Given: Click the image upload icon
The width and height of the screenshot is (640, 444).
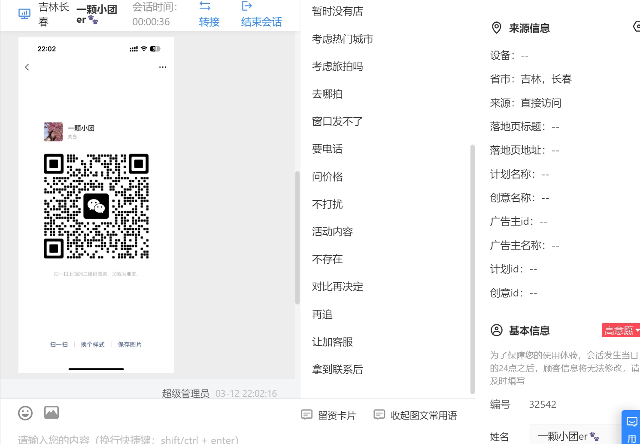Looking at the screenshot, I should 52,413.
